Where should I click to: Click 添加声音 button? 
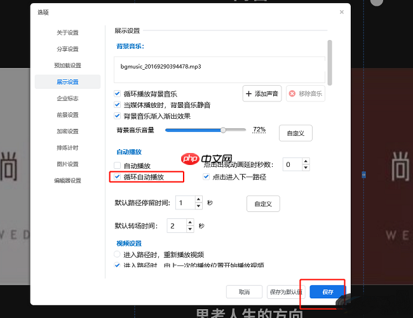pos(262,93)
